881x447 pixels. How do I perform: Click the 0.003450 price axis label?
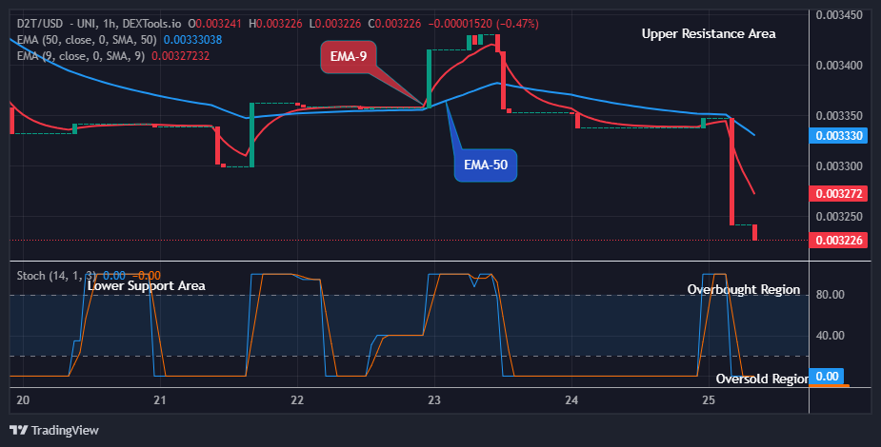click(839, 15)
